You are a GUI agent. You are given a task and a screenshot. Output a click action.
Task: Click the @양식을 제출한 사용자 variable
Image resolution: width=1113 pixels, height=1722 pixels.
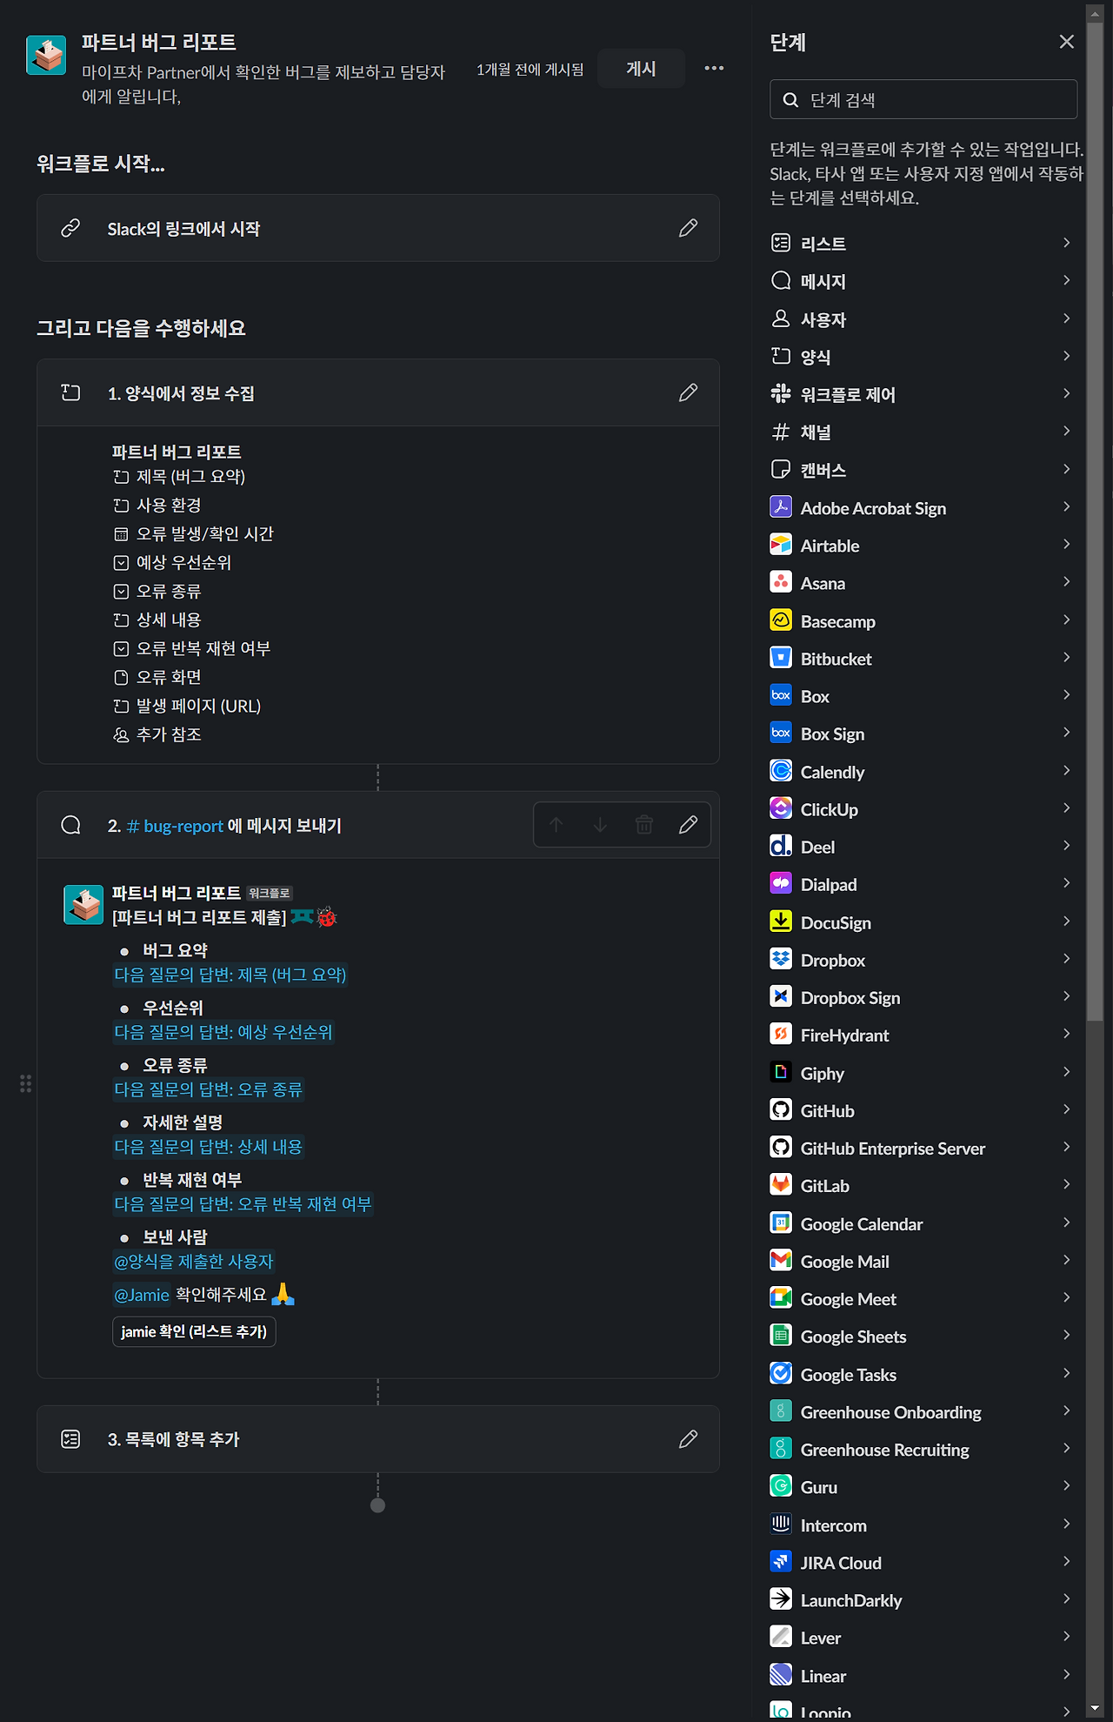pos(194,1261)
